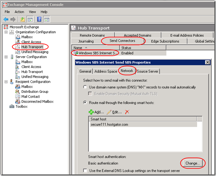The image size is (216, 176).
Task: Switch to the Remote Domains tab
Action: click(x=92, y=35)
